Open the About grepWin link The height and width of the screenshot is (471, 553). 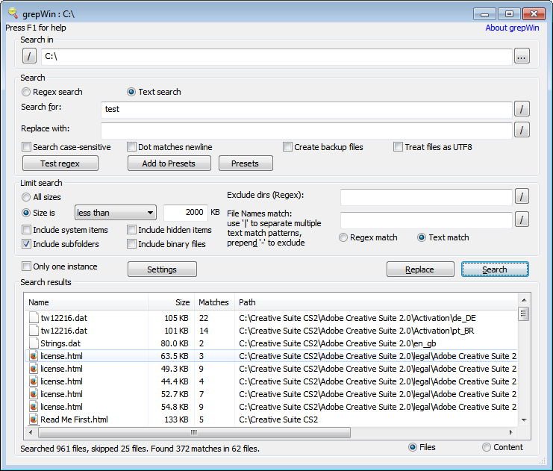pos(511,28)
